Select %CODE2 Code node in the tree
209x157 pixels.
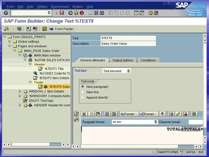55,73
